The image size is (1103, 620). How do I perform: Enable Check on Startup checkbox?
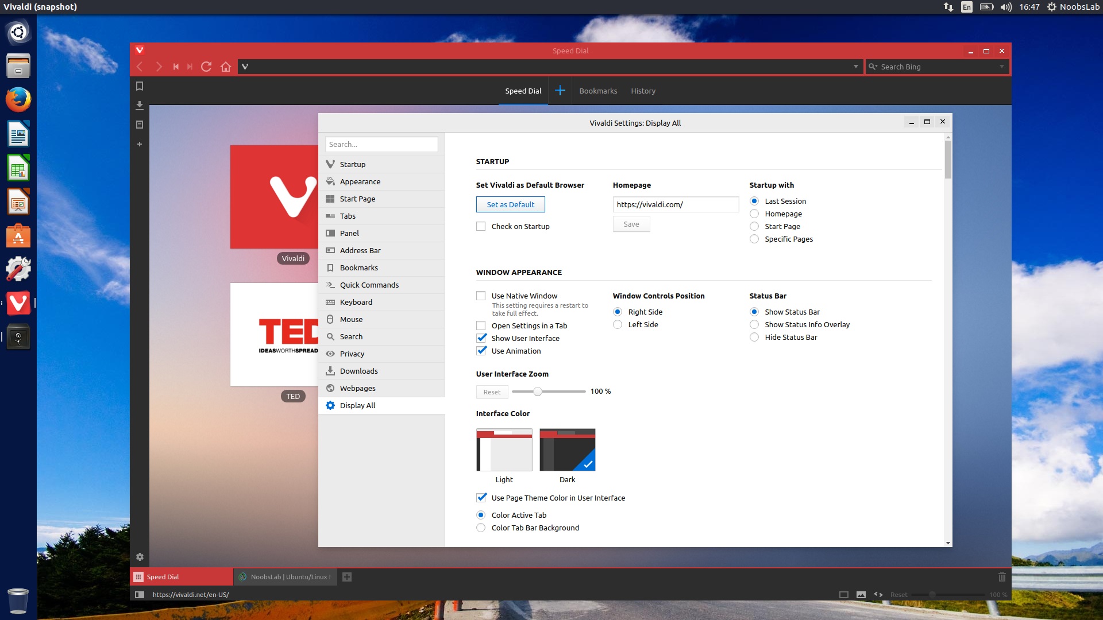pos(481,226)
